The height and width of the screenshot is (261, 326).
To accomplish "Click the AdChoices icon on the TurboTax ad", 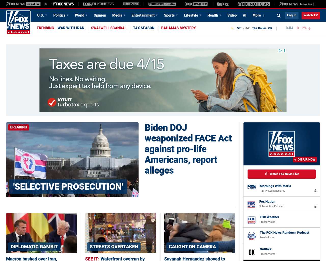I will [280, 50].
